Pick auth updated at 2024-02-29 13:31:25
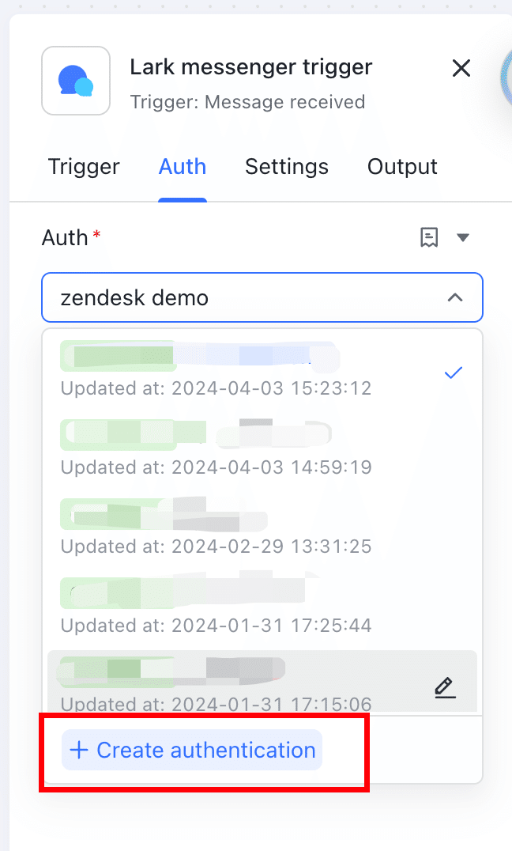This screenshot has width=512, height=851. [216, 528]
